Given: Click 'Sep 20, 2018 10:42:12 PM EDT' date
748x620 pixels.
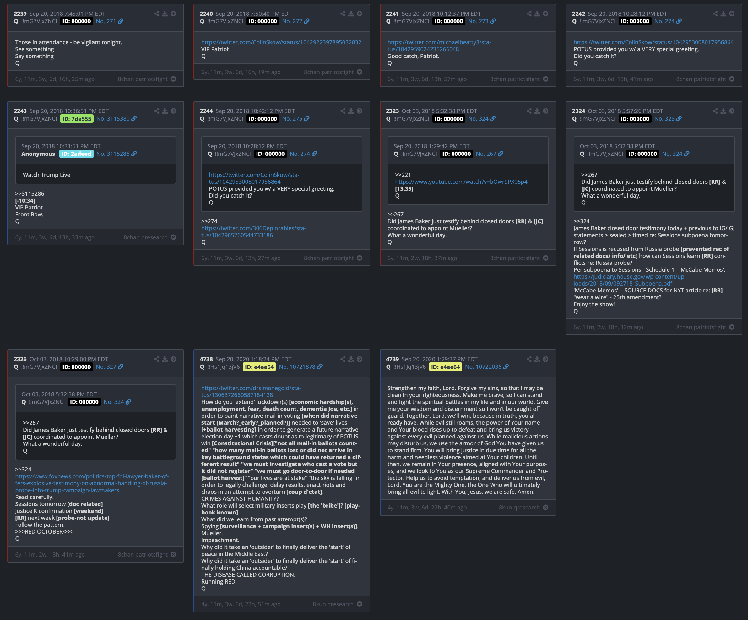Looking at the screenshot, I should tap(255, 111).
